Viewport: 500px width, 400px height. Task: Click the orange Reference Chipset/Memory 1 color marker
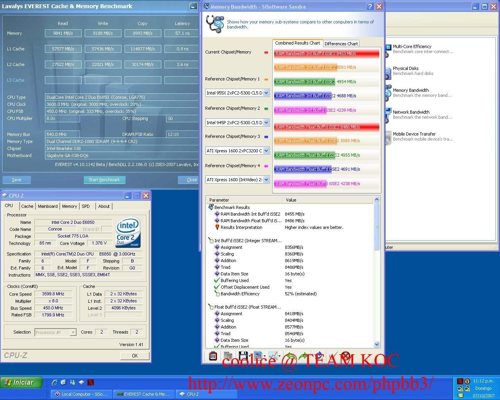266,79
